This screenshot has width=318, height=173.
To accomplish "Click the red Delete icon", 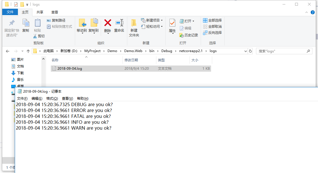I will tap(107, 23).
